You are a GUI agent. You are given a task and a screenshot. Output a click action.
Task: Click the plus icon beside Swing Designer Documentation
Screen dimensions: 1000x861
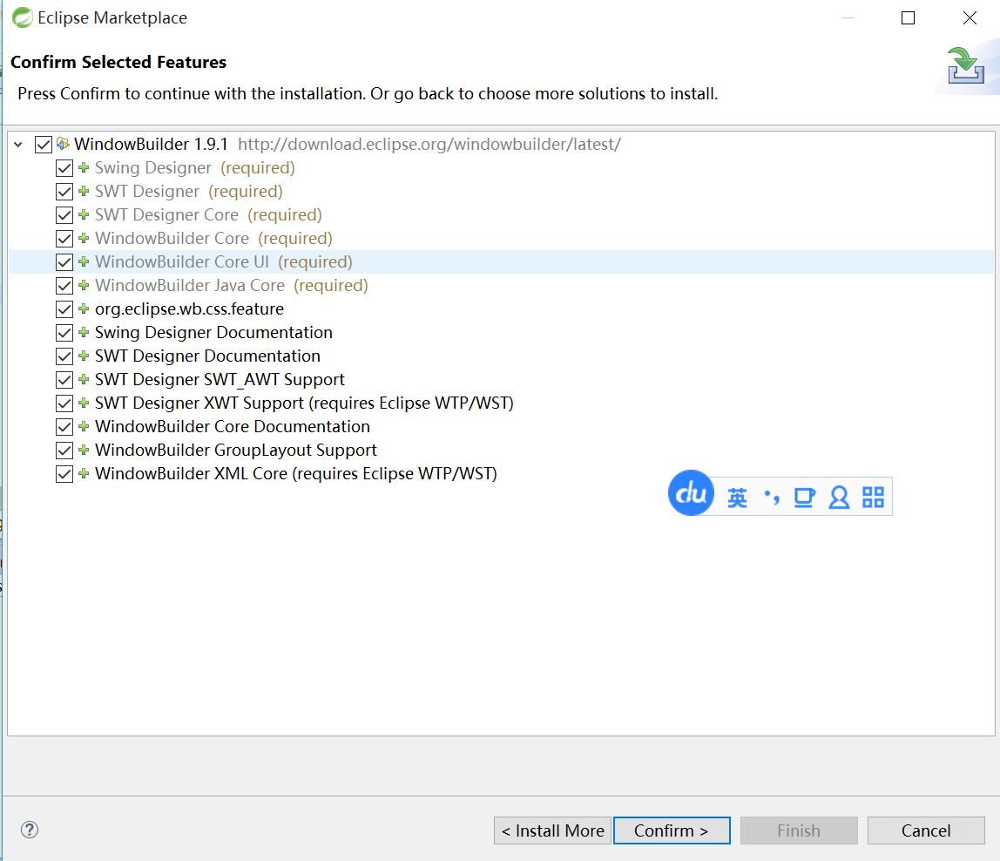pyautogui.click(x=84, y=332)
